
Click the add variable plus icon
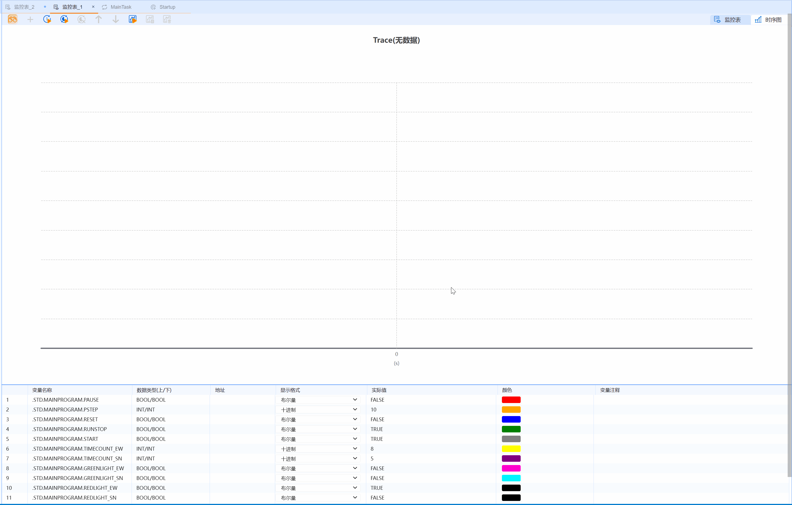pos(30,19)
